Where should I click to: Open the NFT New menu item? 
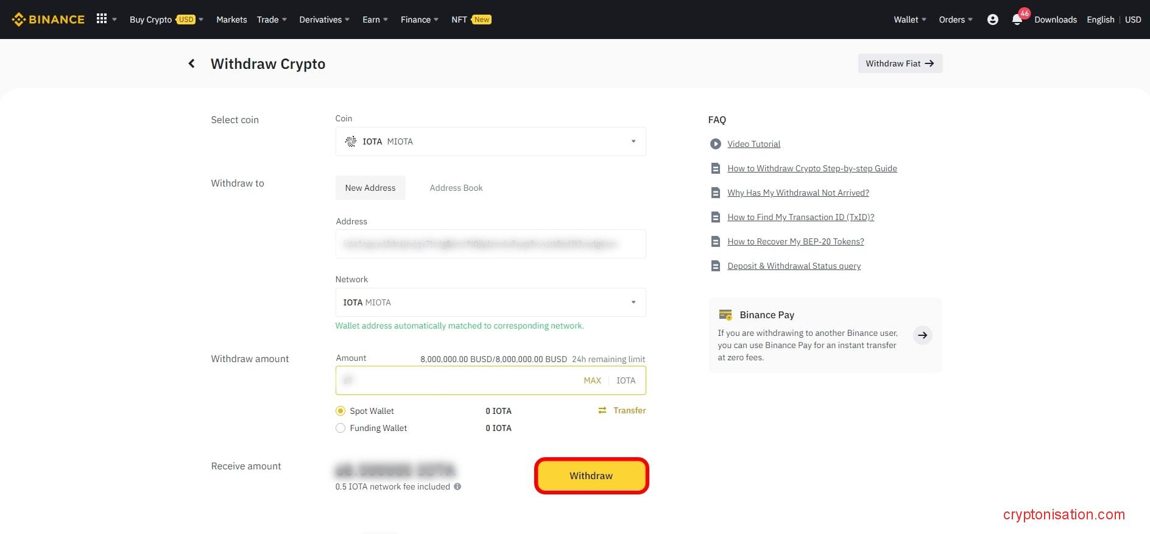click(471, 20)
